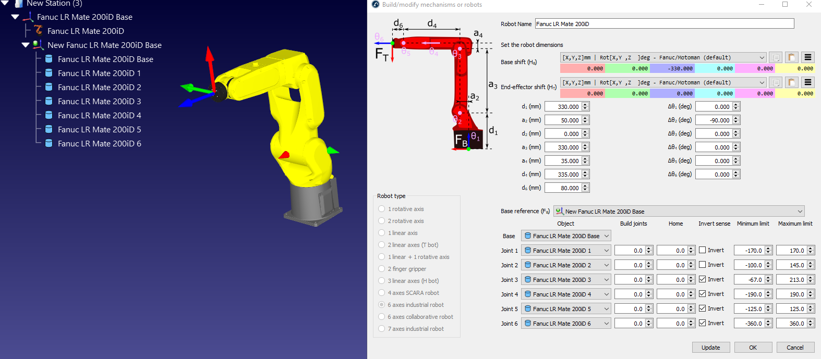Viewport: 821px width, 359px height.
Task: Select Fanuc LR Mate 200iD 5 in tree
Action: tap(99, 129)
